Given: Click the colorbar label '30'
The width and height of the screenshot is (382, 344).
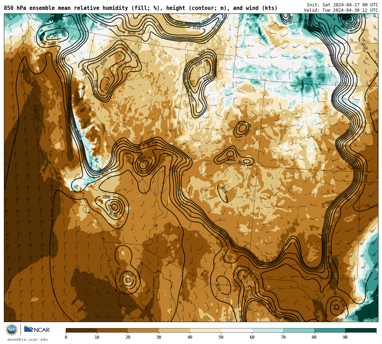Looking at the screenshot, I should [159, 337].
